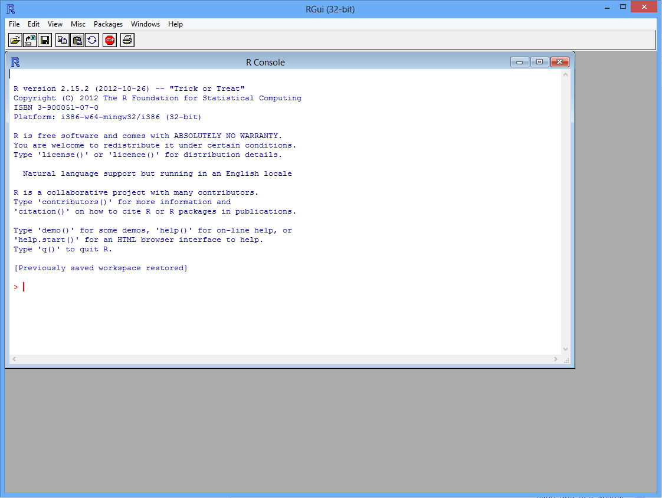Open the Edit menu
The image size is (662, 498).
[34, 24]
